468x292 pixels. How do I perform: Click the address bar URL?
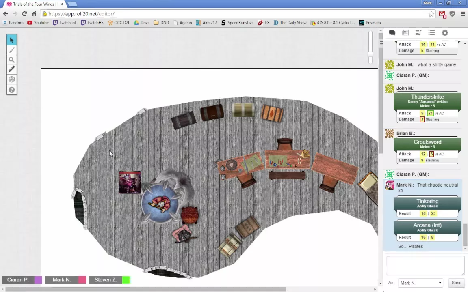[x=81, y=14]
